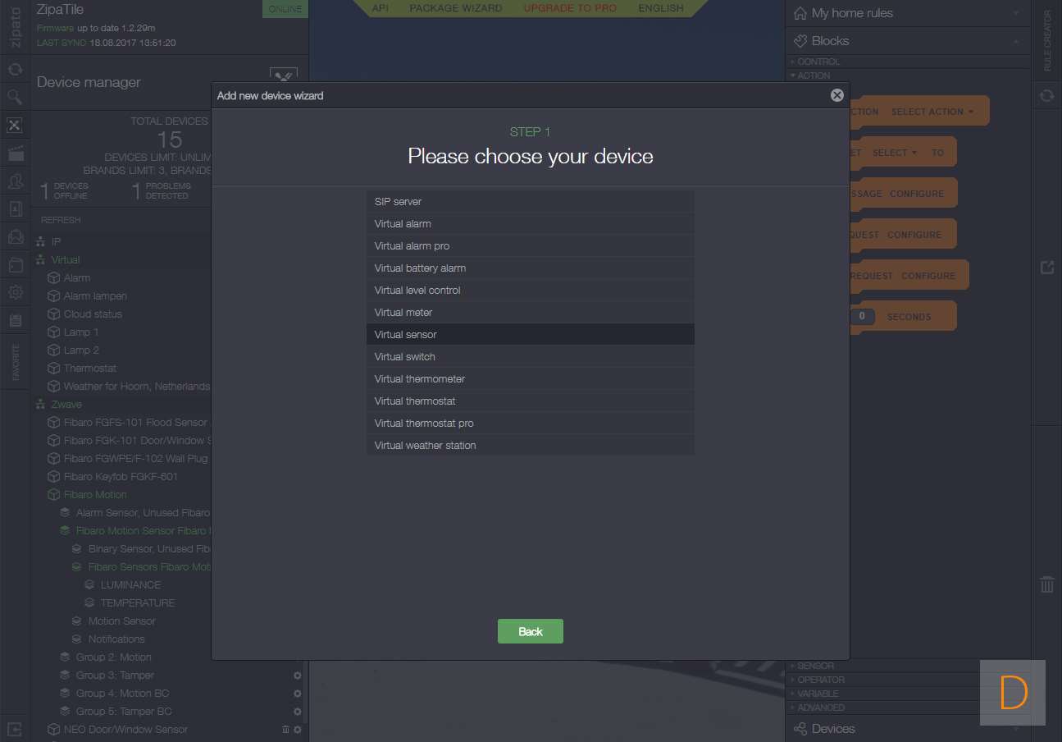1062x742 pixels.
Task: Click UPGRADE TO PRO in top menu
Action: click(570, 8)
